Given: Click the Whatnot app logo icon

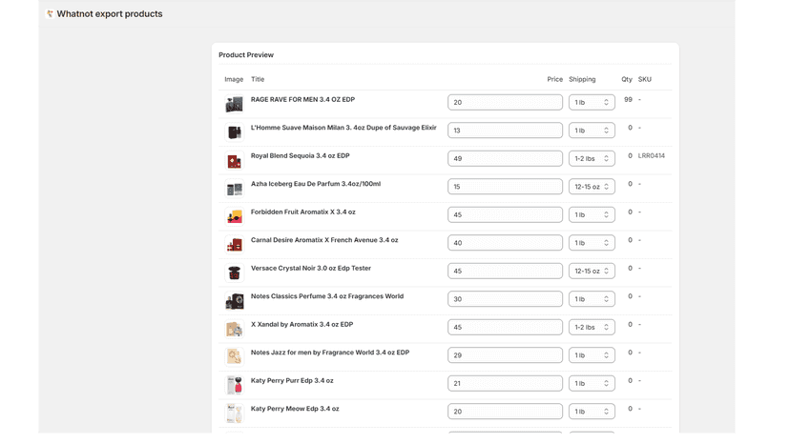Looking at the screenshot, I should (x=50, y=13).
